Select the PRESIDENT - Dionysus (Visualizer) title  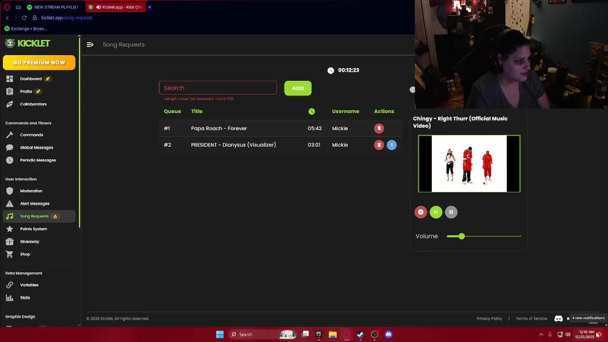pyautogui.click(x=233, y=145)
